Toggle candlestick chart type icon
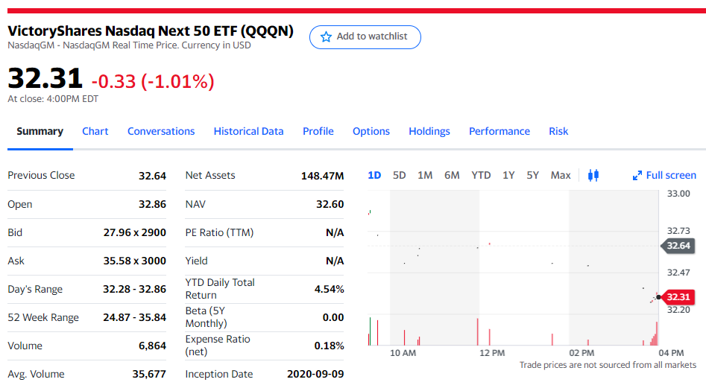Screen dimensions: 706x388 (x=593, y=175)
